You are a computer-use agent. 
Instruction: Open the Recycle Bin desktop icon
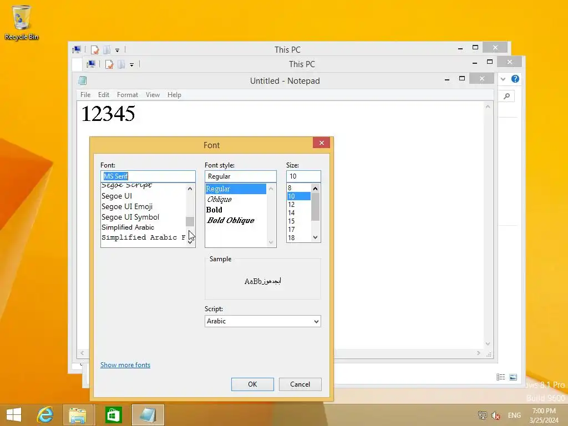point(22,22)
